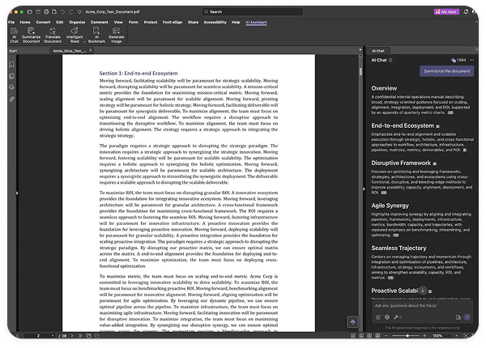Open the Organize tab
Viewport: 486px width, 348px height.
(x=77, y=23)
